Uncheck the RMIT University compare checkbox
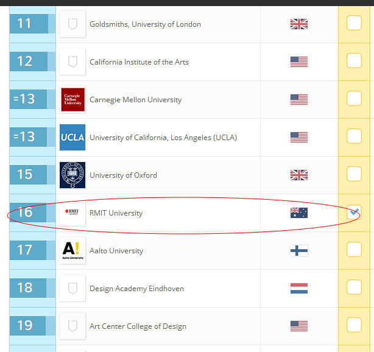Viewport: 374px width, 352px height. click(354, 212)
